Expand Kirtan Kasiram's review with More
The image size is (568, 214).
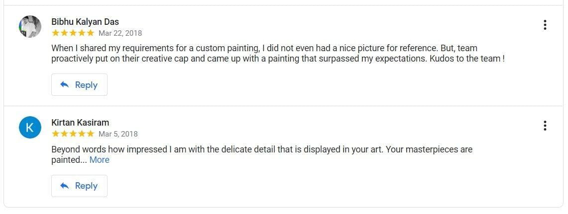tap(99, 160)
